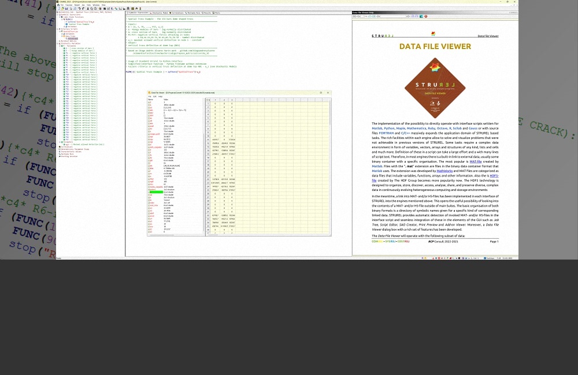
Task: Maximize the Data File Viewer window
Action: 321,93
